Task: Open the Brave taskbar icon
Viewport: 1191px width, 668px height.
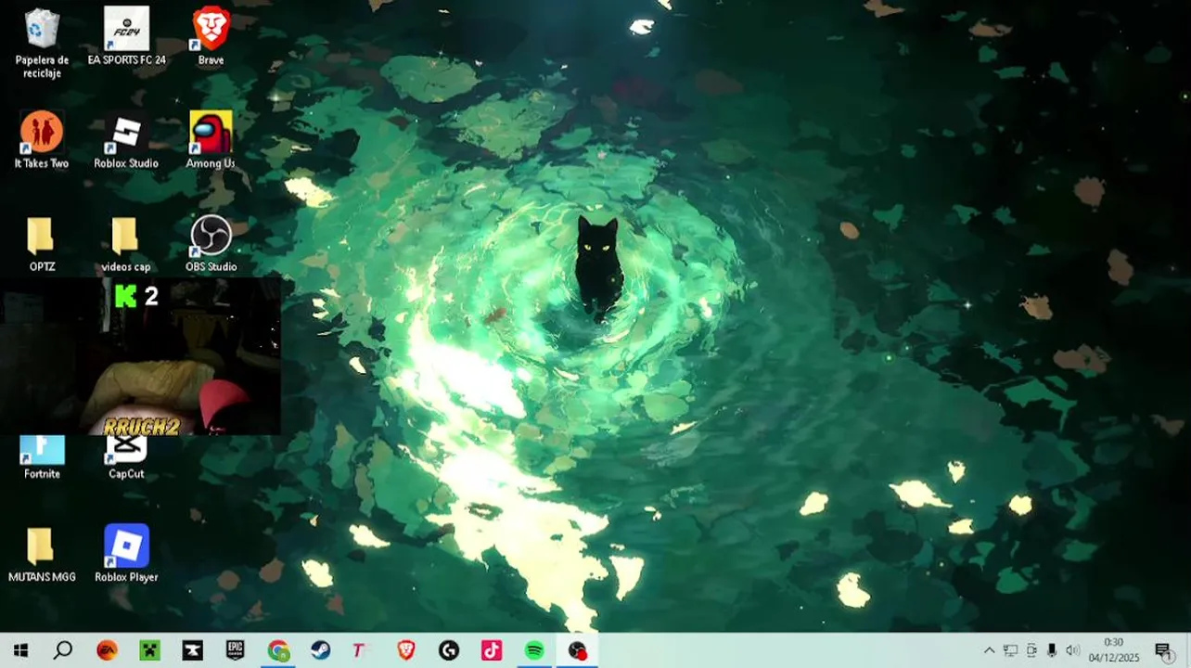Action: pos(406,650)
